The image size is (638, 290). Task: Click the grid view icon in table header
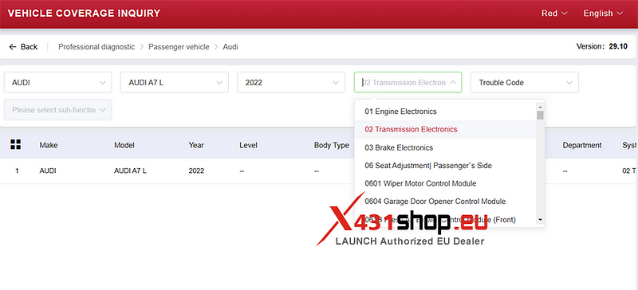(x=16, y=144)
